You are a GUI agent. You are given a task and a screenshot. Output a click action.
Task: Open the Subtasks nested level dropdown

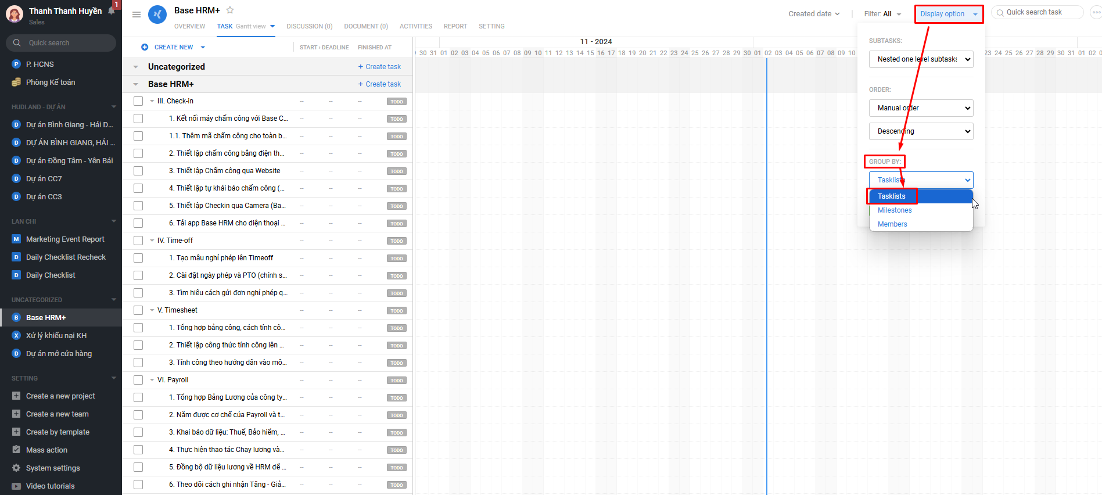(x=921, y=59)
